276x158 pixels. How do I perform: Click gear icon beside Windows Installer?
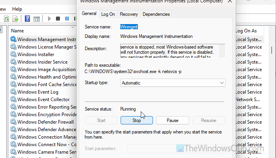tap(13, 55)
